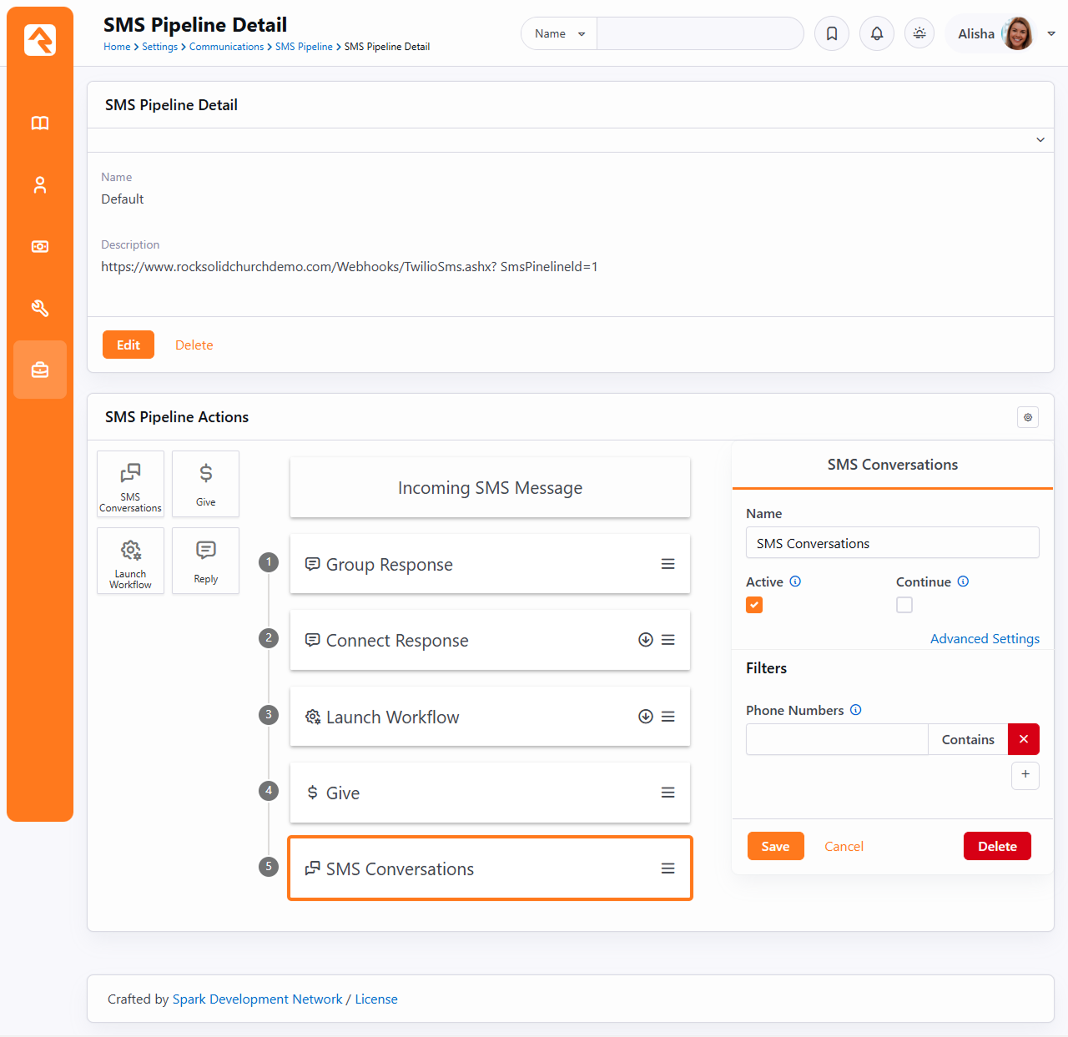The image size is (1068, 1037).
Task: Select the Give action tile
Action: [205, 484]
